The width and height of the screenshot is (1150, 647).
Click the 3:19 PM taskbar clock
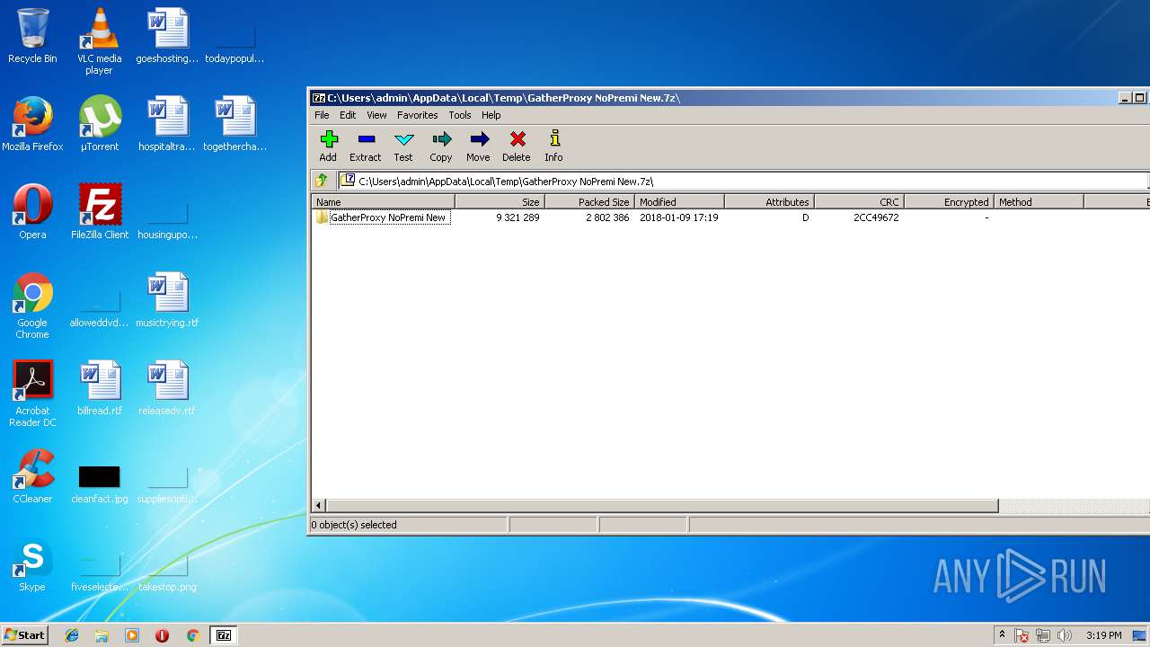[x=1103, y=635]
